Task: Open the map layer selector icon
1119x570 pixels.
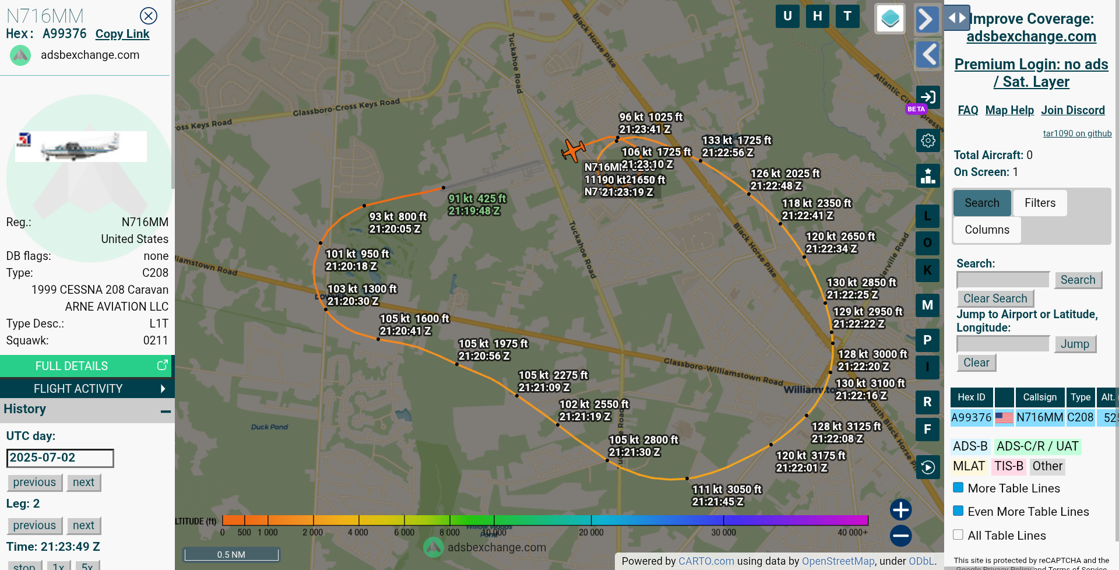Action: pyautogui.click(x=890, y=19)
